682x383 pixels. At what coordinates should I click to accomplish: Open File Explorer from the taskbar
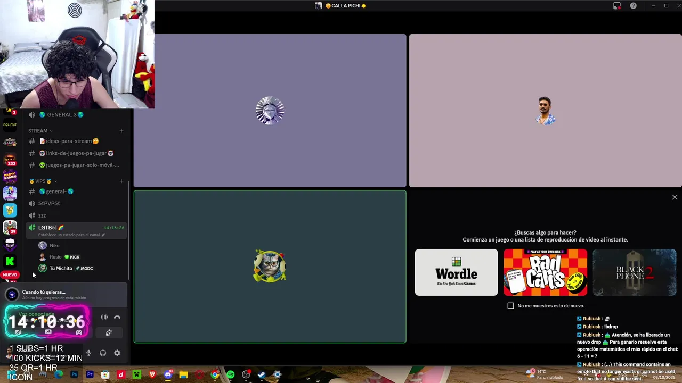[184, 374]
